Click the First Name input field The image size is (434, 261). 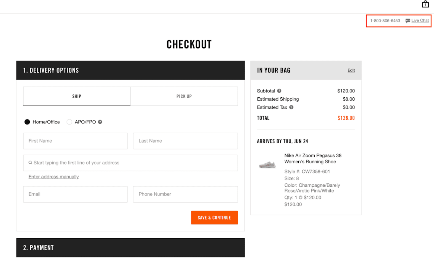click(x=75, y=141)
